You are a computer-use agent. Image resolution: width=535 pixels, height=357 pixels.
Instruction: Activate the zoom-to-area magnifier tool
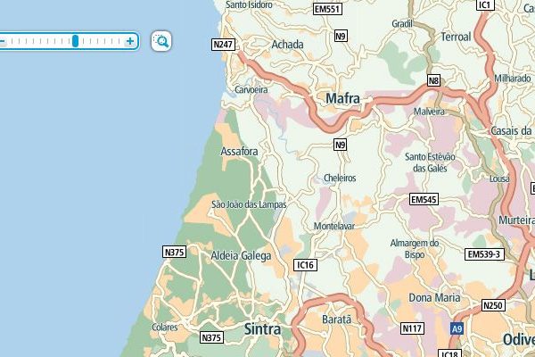tap(161, 41)
